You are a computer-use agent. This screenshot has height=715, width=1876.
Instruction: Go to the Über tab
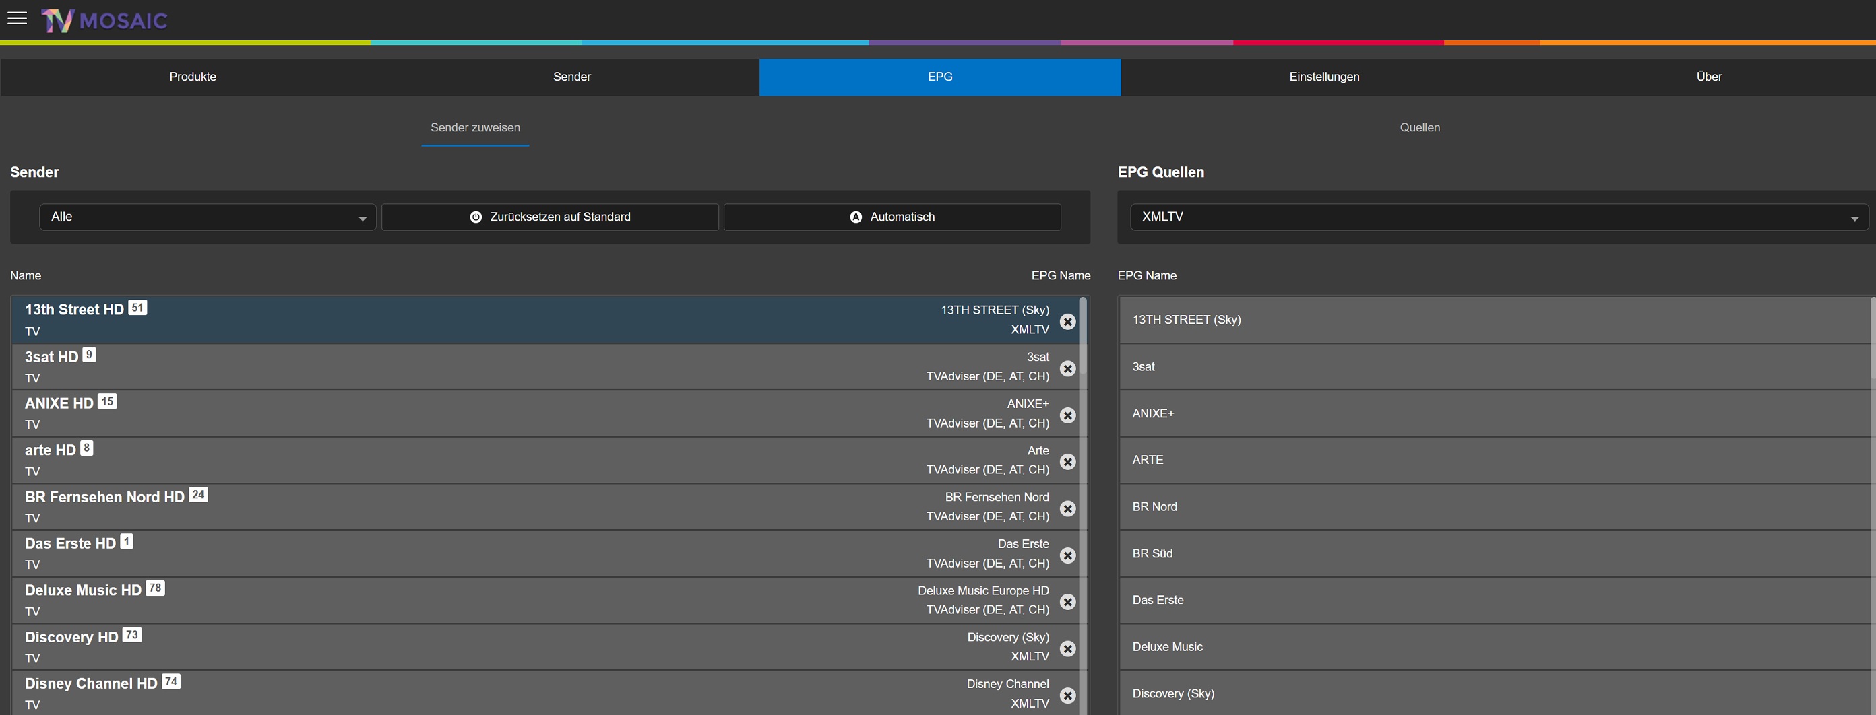[1708, 77]
